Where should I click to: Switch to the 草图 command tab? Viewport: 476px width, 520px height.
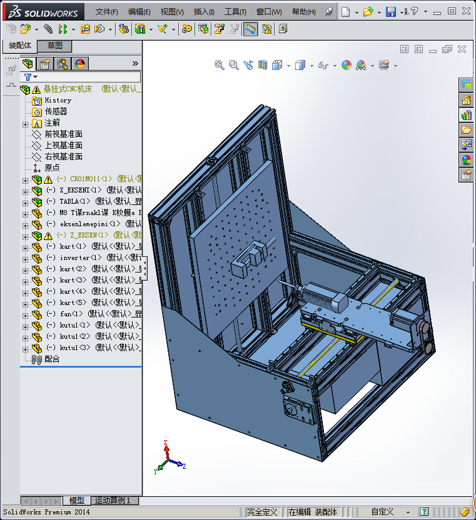pos(54,46)
